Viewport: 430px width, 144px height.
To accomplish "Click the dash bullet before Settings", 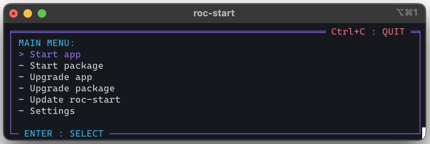I will click(x=21, y=111).
